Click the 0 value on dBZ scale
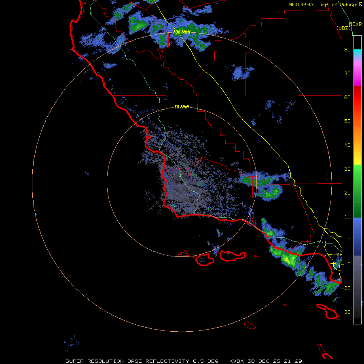364x364 pixels. coord(349,241)
